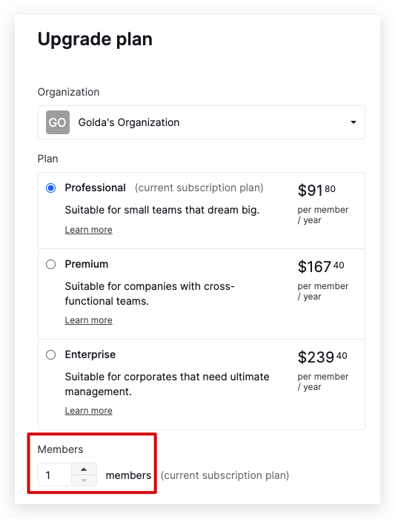Click the Upgrade plan heading
The width and height of the screenshot is (395, 519).
[95, 39]
